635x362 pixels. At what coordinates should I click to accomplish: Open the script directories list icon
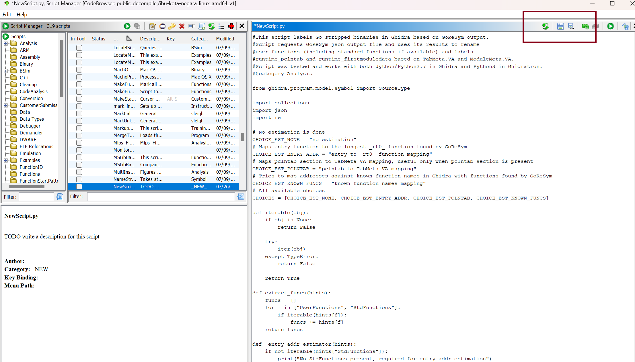pos(221,26)
